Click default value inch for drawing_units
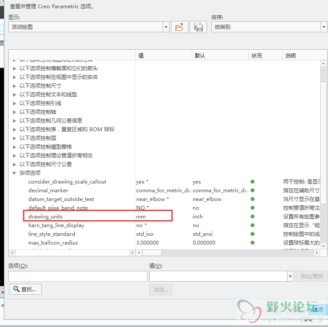 [x=197, y=217]
